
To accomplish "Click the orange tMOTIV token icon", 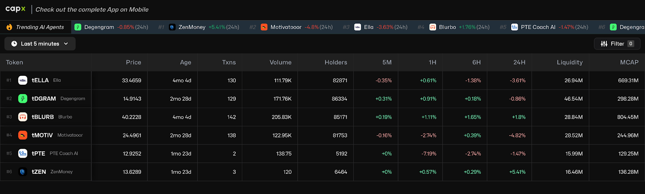I will pos(23,135).
